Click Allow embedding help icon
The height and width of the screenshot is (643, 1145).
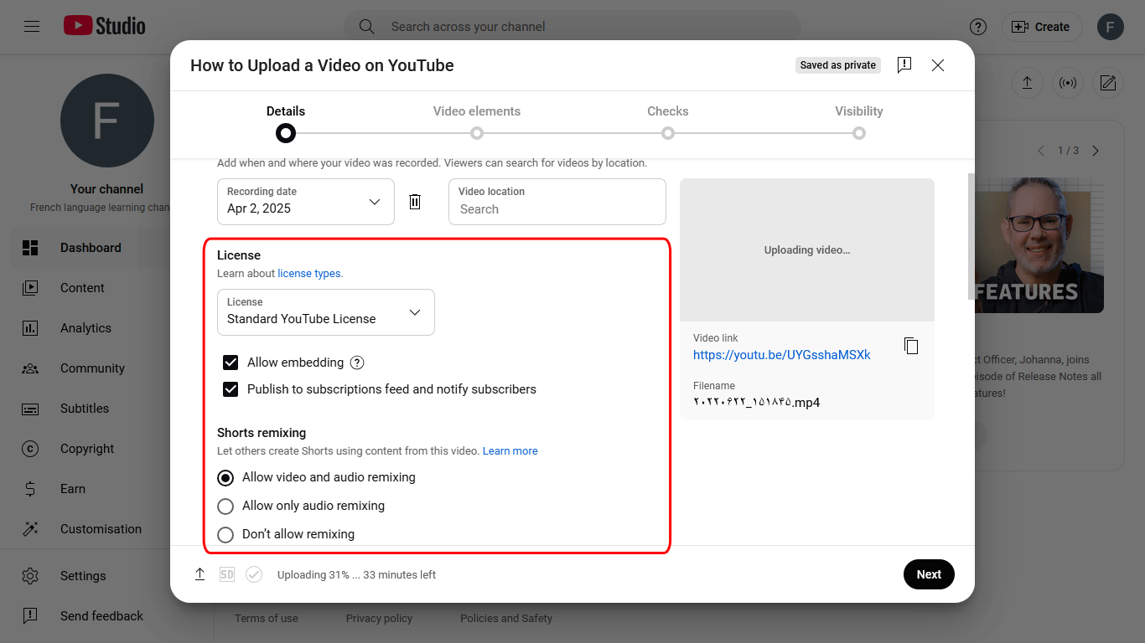357,363
